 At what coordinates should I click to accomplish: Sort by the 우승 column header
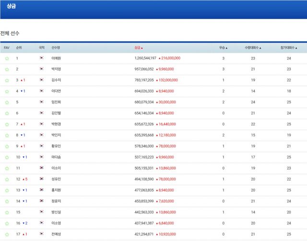(223, 48)
